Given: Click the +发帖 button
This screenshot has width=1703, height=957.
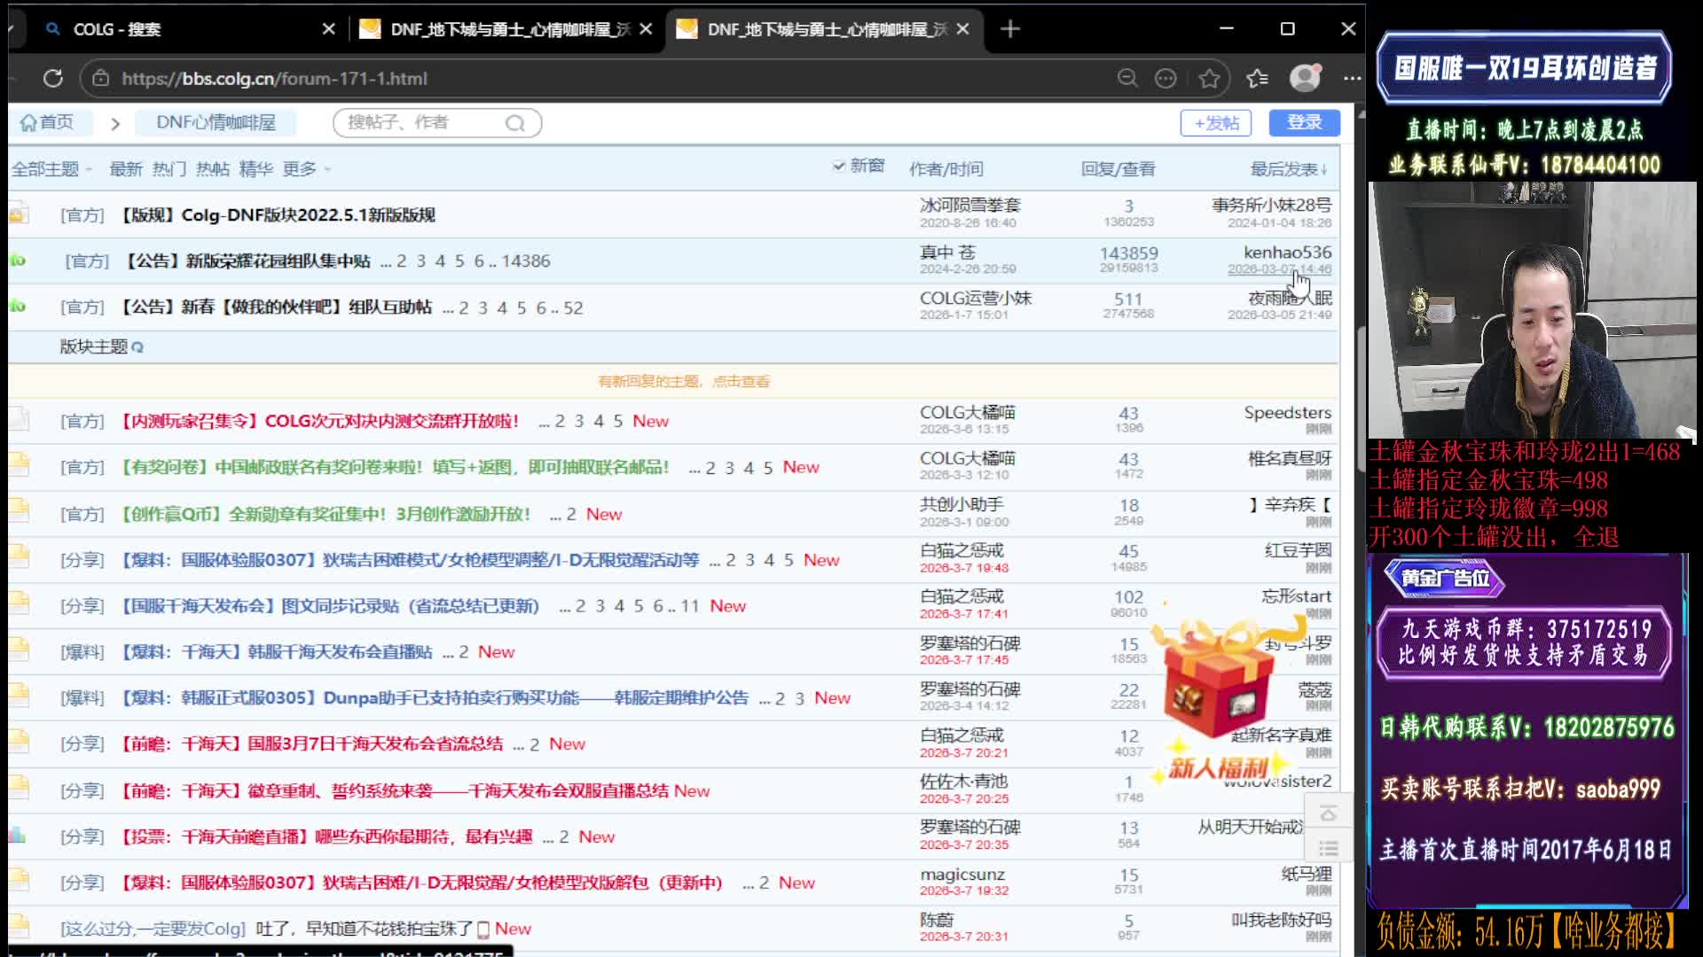Looking at the screenshot, I should click(1215, 123).
